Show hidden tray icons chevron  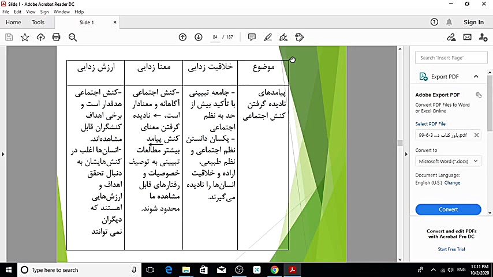(x=434, y=269)
